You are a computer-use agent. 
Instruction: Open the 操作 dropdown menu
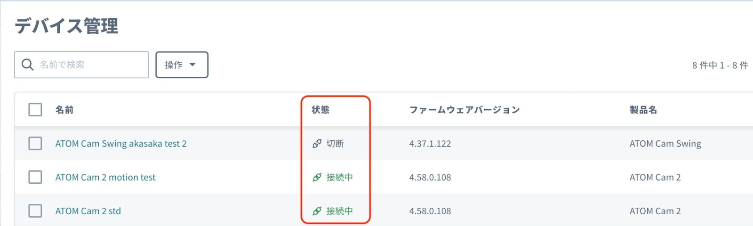pyautogui.click(x=182, y=65)
